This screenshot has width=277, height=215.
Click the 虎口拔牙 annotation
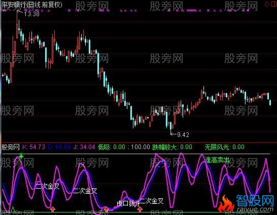[128, 203]
